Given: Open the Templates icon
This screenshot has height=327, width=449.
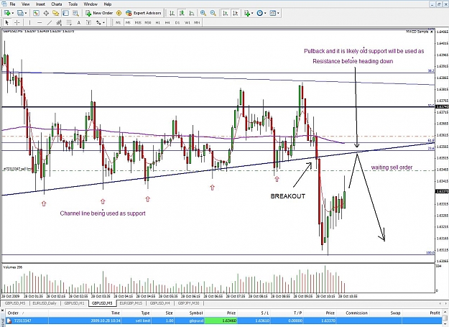Looking at the screenshot, I should [273, 13].
